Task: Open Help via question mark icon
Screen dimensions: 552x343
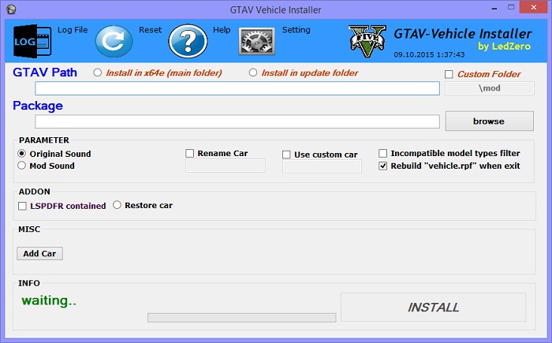Action: (186, 43)
